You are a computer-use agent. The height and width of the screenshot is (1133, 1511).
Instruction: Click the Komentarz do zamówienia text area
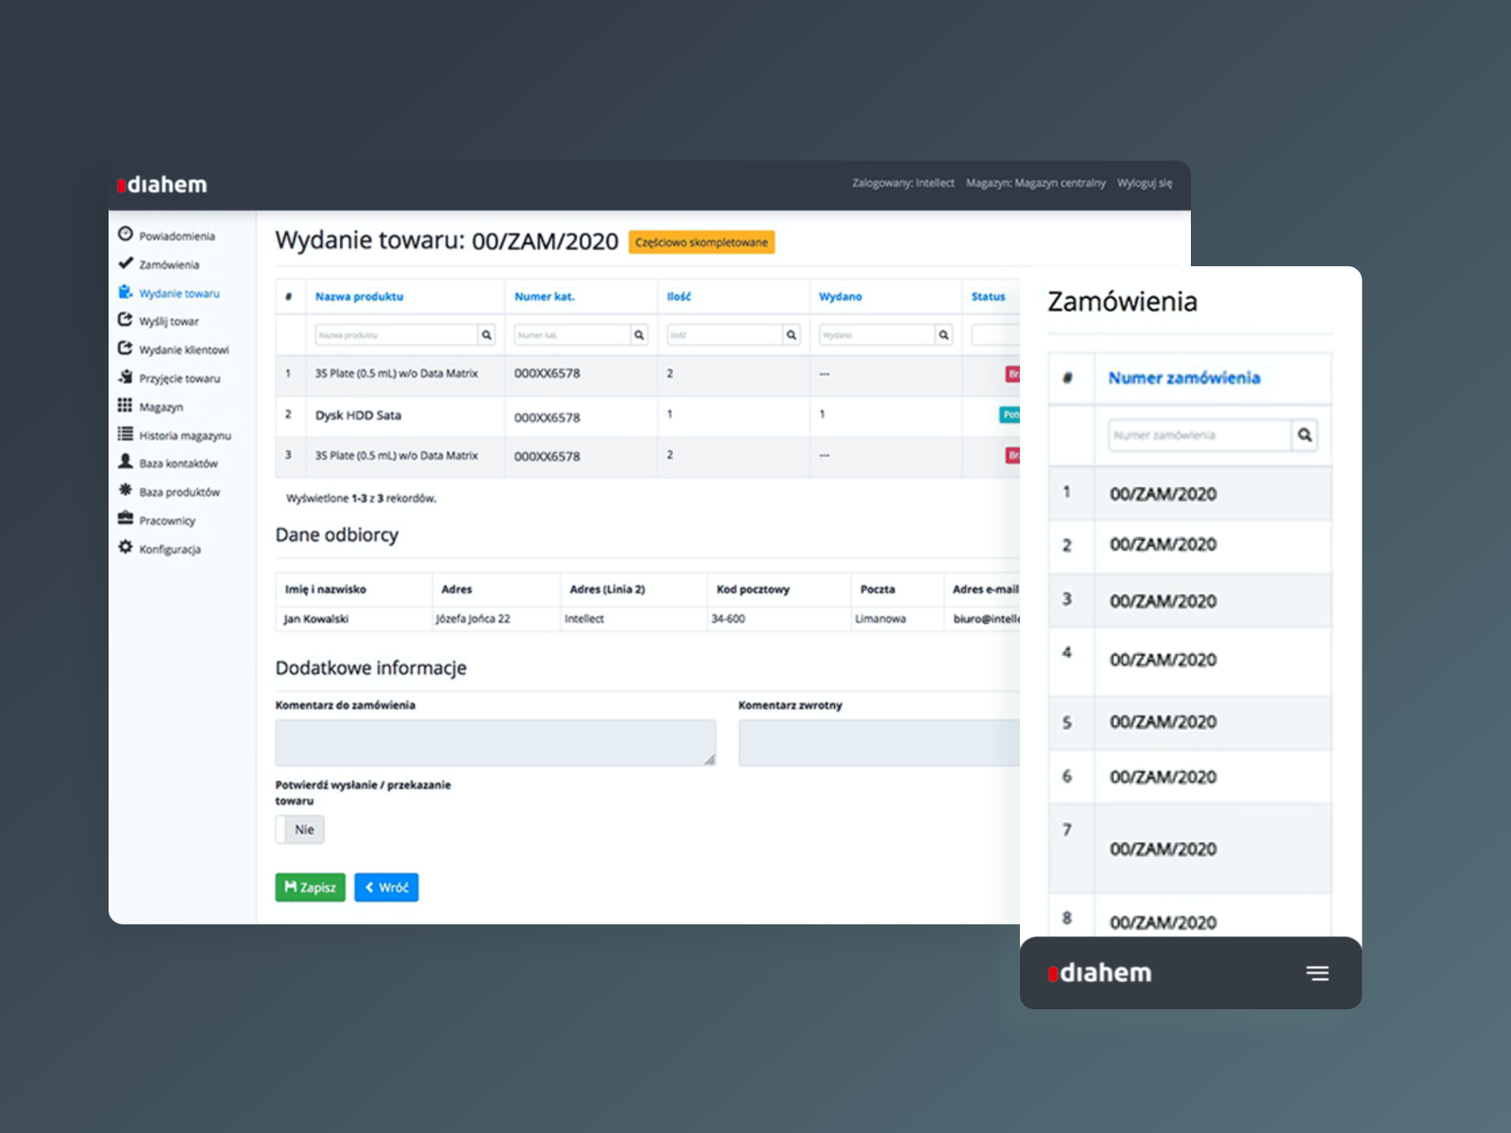coord(495,743)
